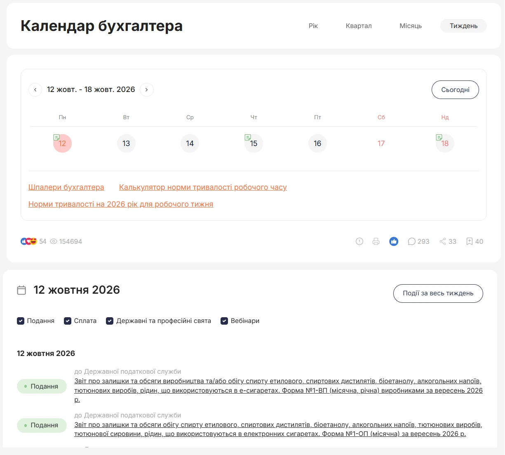The width and height of the screenshot is (505, 455).
Task: Click share count 33
Action: 452,241
